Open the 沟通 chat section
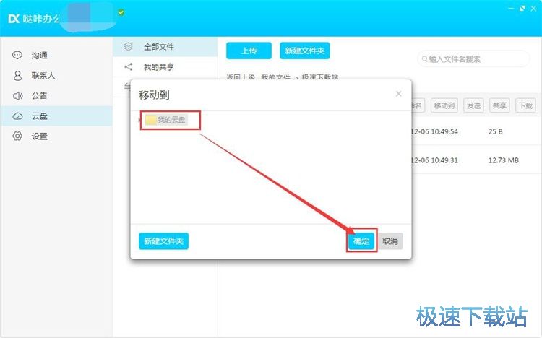Screen dimensions: 542x338 tap(56, 56)
